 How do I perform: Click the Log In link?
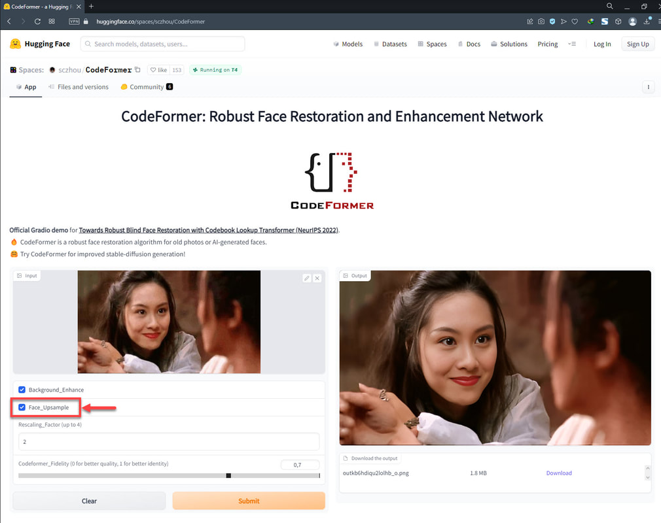[x=602, y=44]
